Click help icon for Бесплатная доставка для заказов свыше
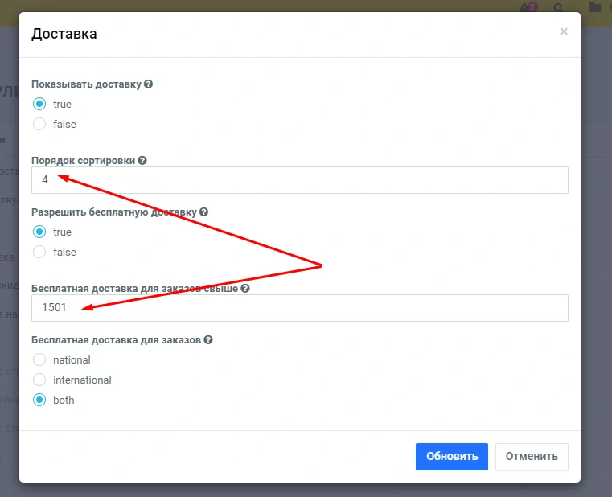 (245, 288)
